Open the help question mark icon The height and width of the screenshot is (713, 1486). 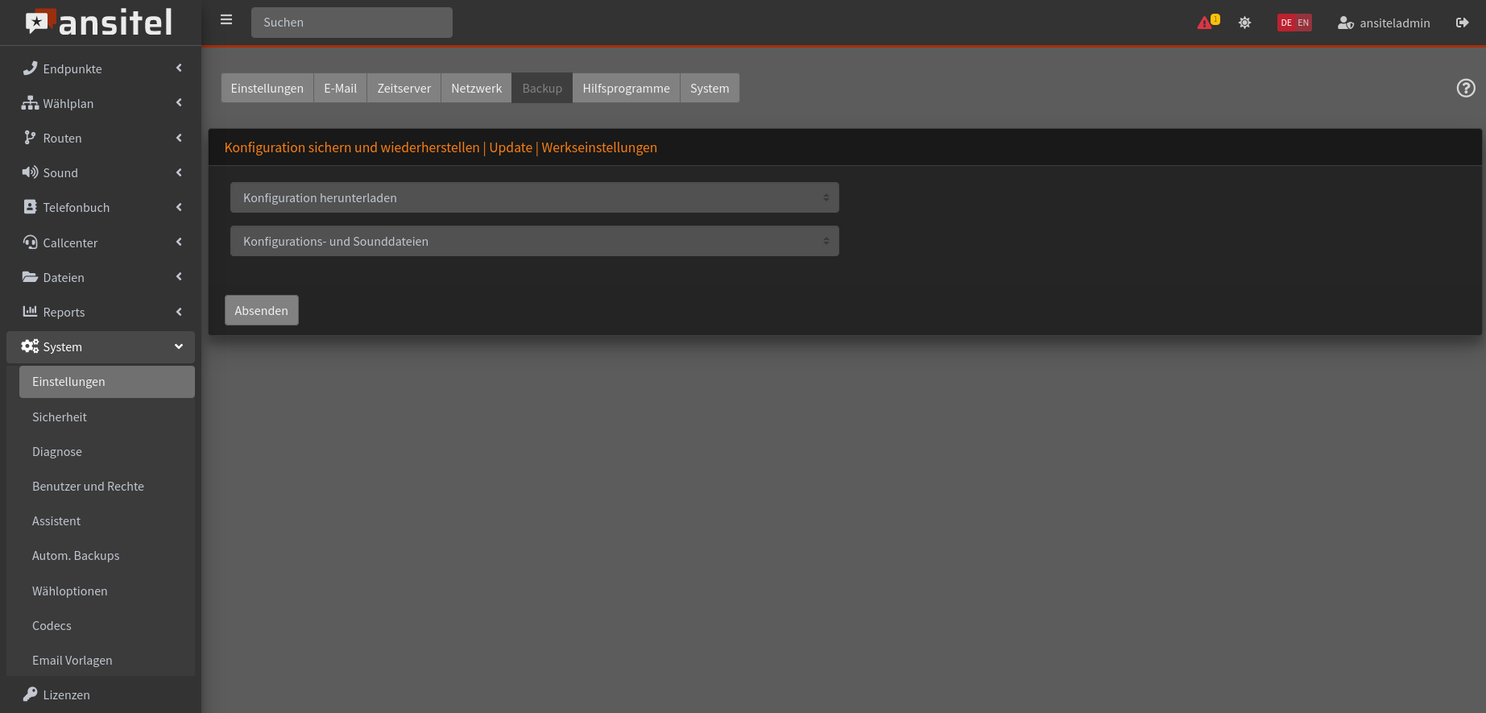point(1466,89)
